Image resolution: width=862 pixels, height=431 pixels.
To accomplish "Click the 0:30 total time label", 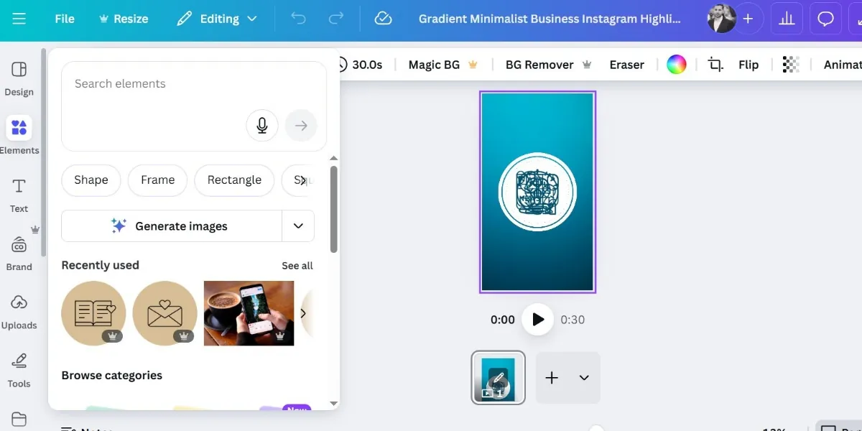I will [573, 320].
